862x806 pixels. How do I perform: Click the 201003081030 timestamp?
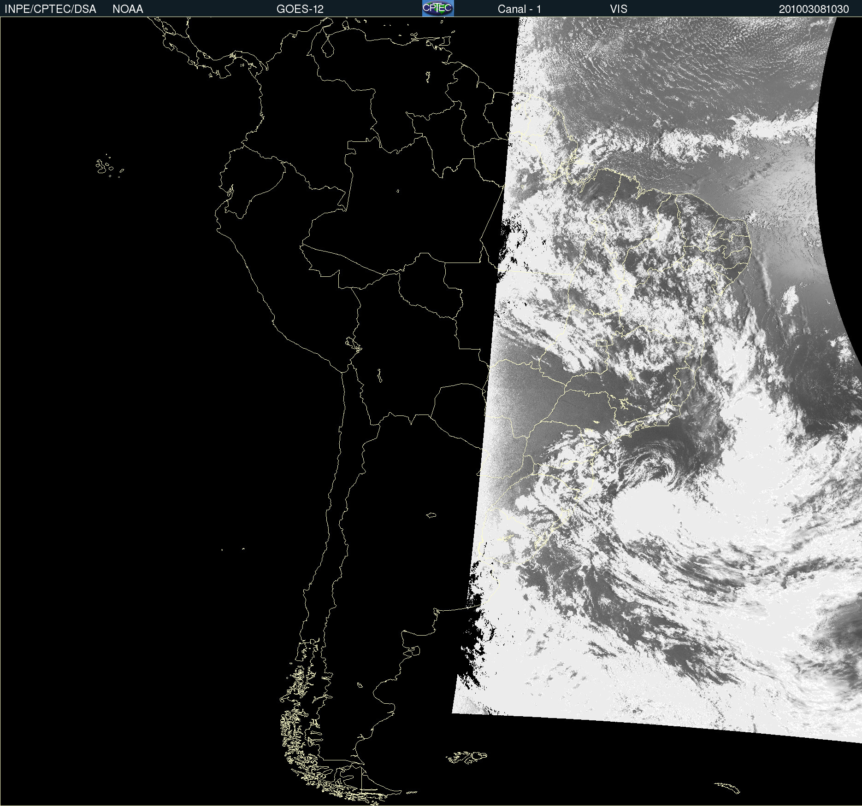[814, 9]
